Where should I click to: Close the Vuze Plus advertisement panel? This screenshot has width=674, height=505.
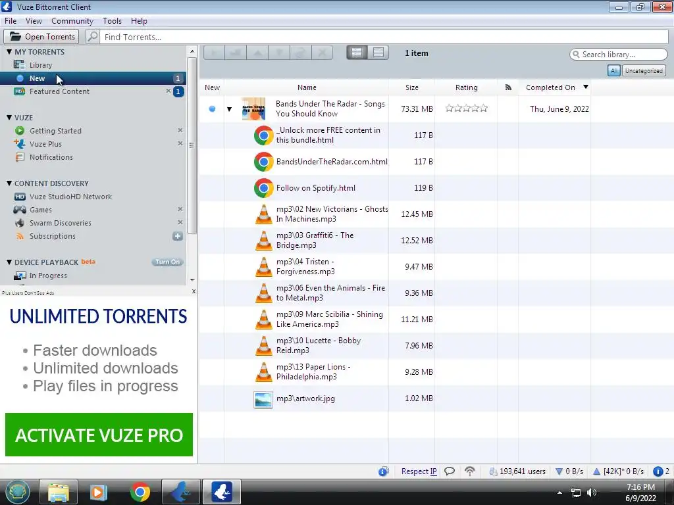(194, 291)
